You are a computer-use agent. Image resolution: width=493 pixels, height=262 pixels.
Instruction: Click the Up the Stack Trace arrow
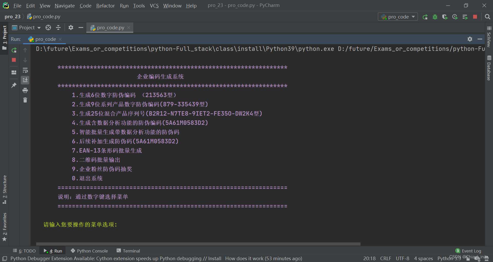[25, 50]
